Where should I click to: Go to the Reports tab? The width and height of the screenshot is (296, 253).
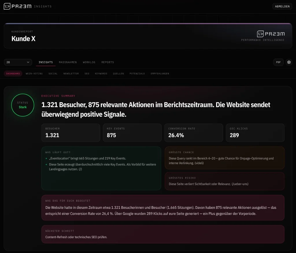pos(108,62)
